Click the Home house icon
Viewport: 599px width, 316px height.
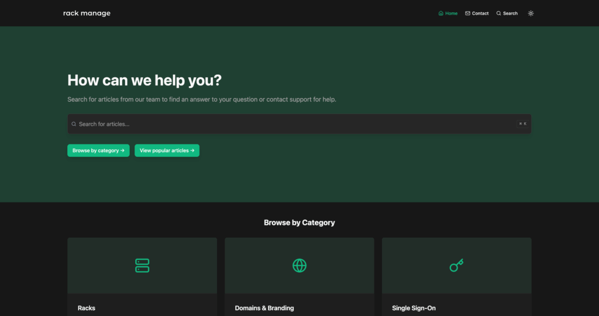pyautogui.click(x=440, y=13)
